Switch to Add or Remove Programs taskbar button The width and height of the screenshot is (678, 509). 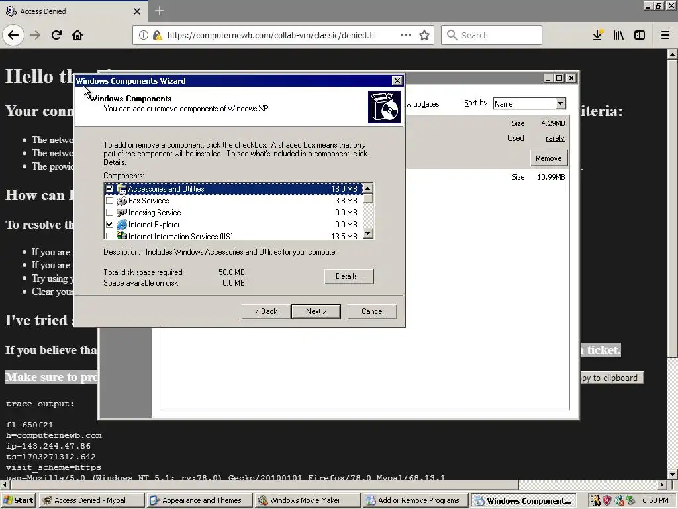416,500
